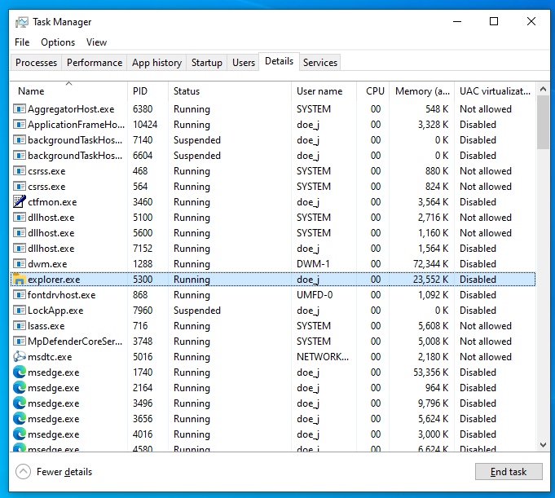
Task: Click backgroundTaskHost icon for PID 6604
Action: tap(20, 156)
